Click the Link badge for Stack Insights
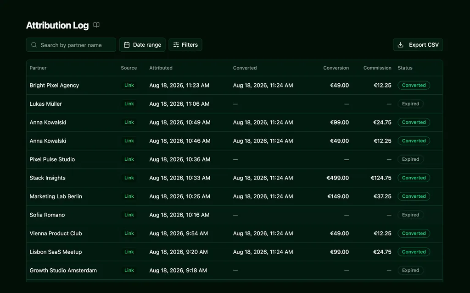 129,178
